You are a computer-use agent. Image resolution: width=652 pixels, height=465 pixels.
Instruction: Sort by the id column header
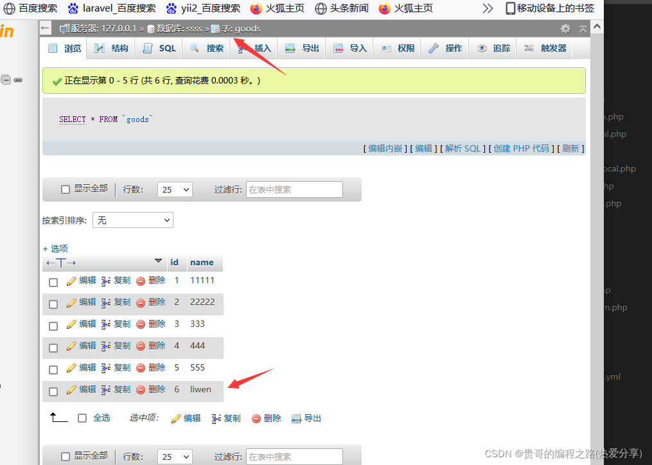coord(174,263)
